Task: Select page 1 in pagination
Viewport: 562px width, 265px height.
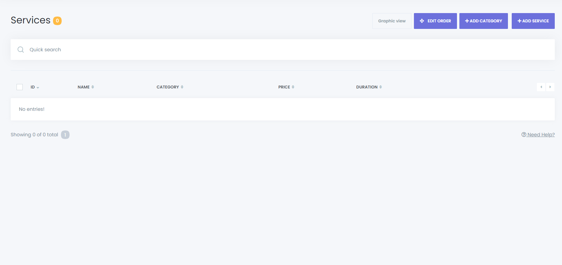Action: 65,135
